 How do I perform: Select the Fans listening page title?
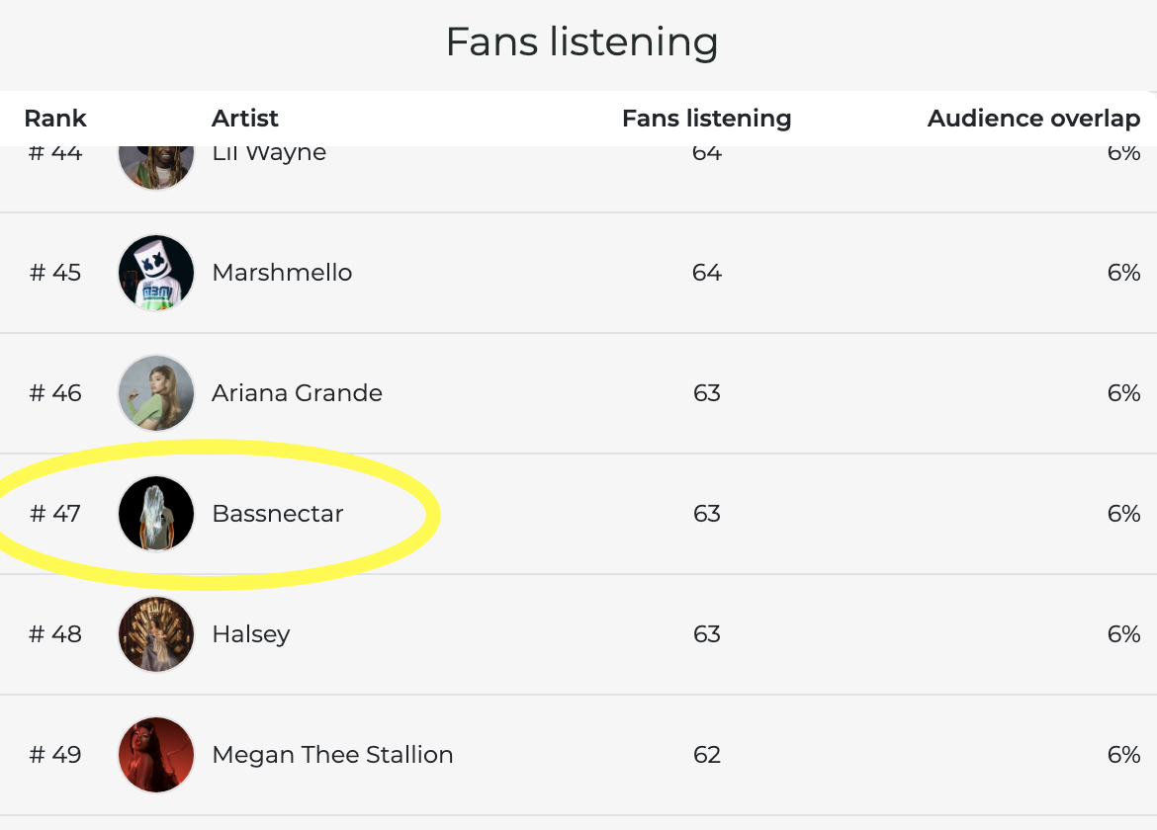point(581,41)
